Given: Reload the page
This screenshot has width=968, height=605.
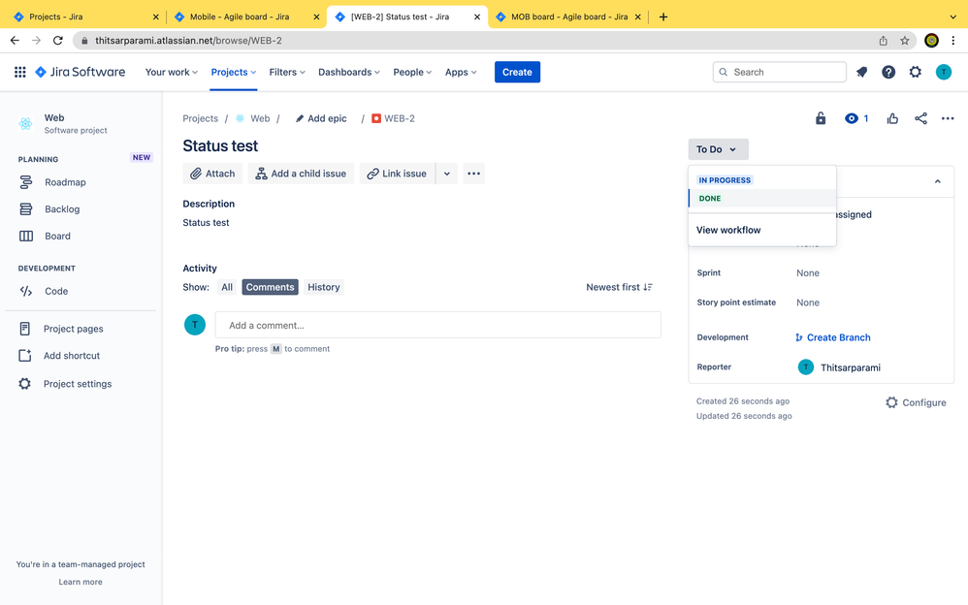Looking at the screenshot, I should coord(58,40).
